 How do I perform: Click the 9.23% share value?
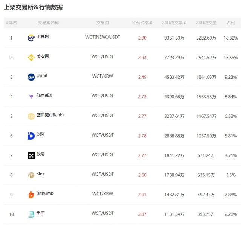click(231, 77)
